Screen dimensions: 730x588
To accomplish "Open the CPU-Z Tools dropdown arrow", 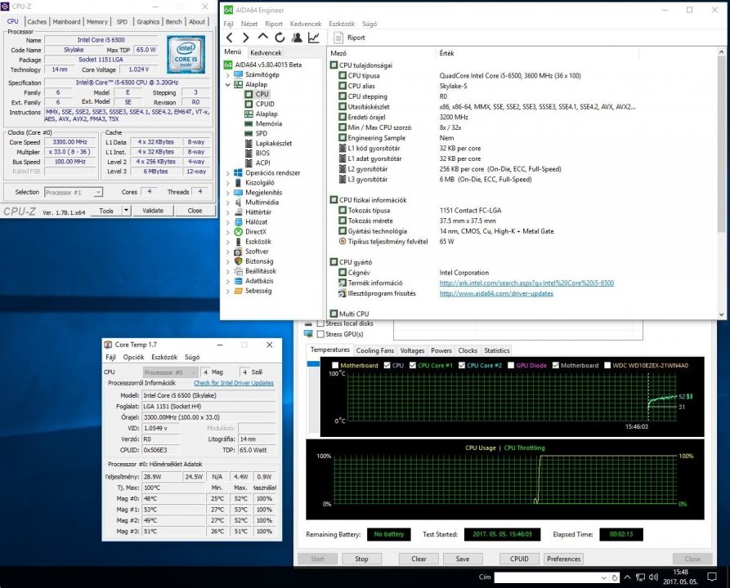I will click(126, 211).
